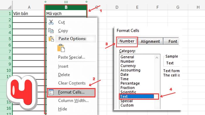
Task: Select row 10 header
Action: tap(6, 70)
